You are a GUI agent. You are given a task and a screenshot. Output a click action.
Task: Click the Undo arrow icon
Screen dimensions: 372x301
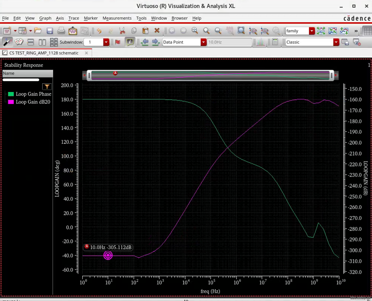point(99,31)
